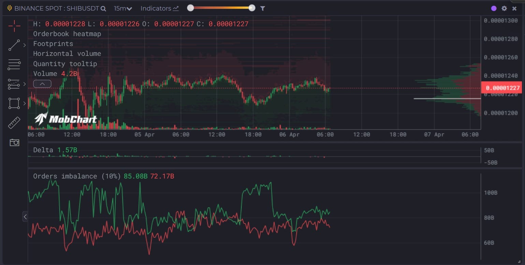This screenshot has height=265, width=525.
Task: Click the purple status dot
Action: tap(494, 9)
